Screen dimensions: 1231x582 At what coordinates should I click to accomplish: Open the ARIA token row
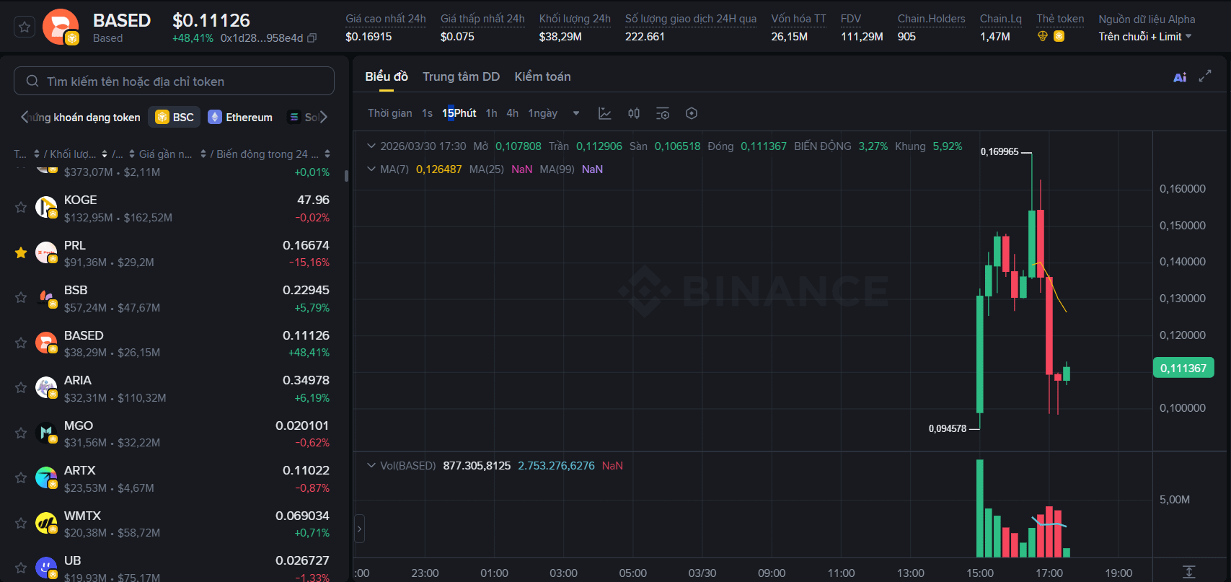coord(174,388)
